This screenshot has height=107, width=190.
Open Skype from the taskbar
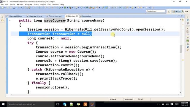[x=65, y=104]
